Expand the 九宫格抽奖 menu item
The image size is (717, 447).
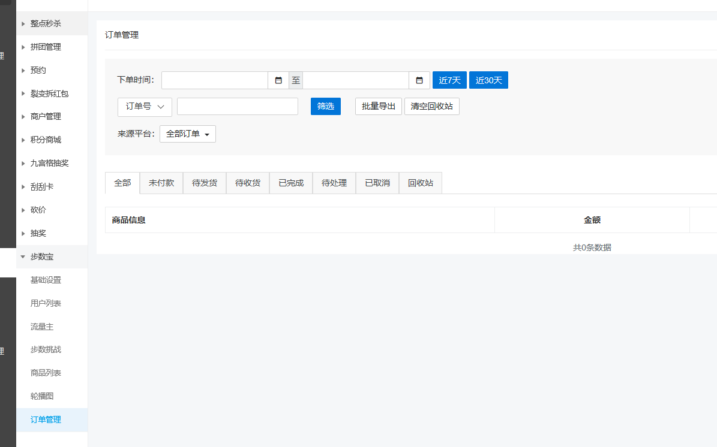[x=49, y=163]
